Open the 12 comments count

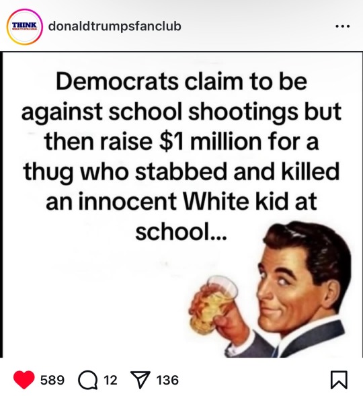(x=110, y=380)
